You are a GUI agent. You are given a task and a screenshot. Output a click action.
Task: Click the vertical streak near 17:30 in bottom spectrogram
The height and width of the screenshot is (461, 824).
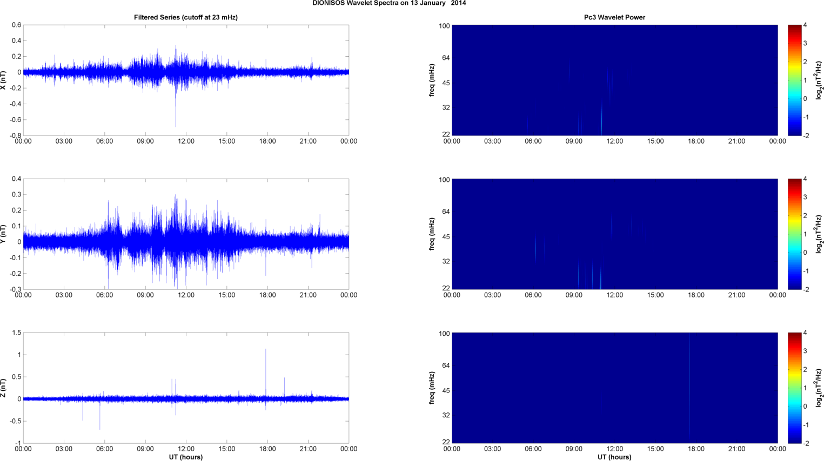click(x=689, y=388)
